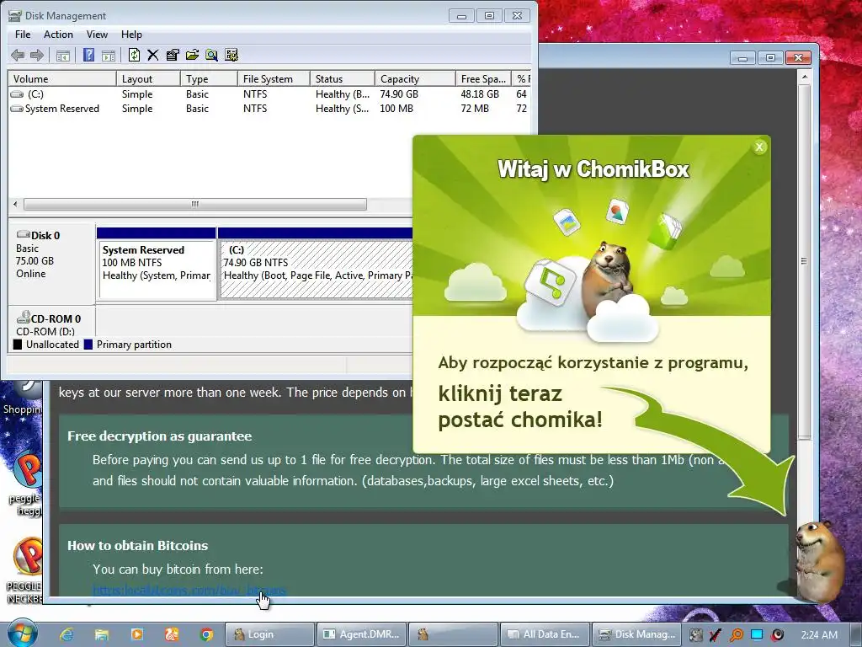Click the 'Free decryption as guarantee' heading
Viewport: 862px width, 647px height.
click(x=159, y=436)
